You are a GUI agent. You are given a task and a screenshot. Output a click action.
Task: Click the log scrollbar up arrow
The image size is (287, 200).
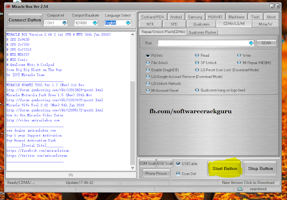(x=133, y=34)
